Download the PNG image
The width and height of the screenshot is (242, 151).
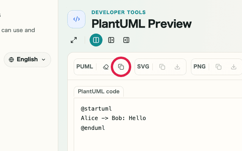point(234,67)
